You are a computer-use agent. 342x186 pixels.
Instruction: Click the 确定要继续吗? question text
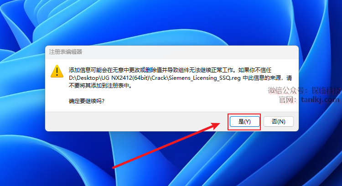[87, 101]
